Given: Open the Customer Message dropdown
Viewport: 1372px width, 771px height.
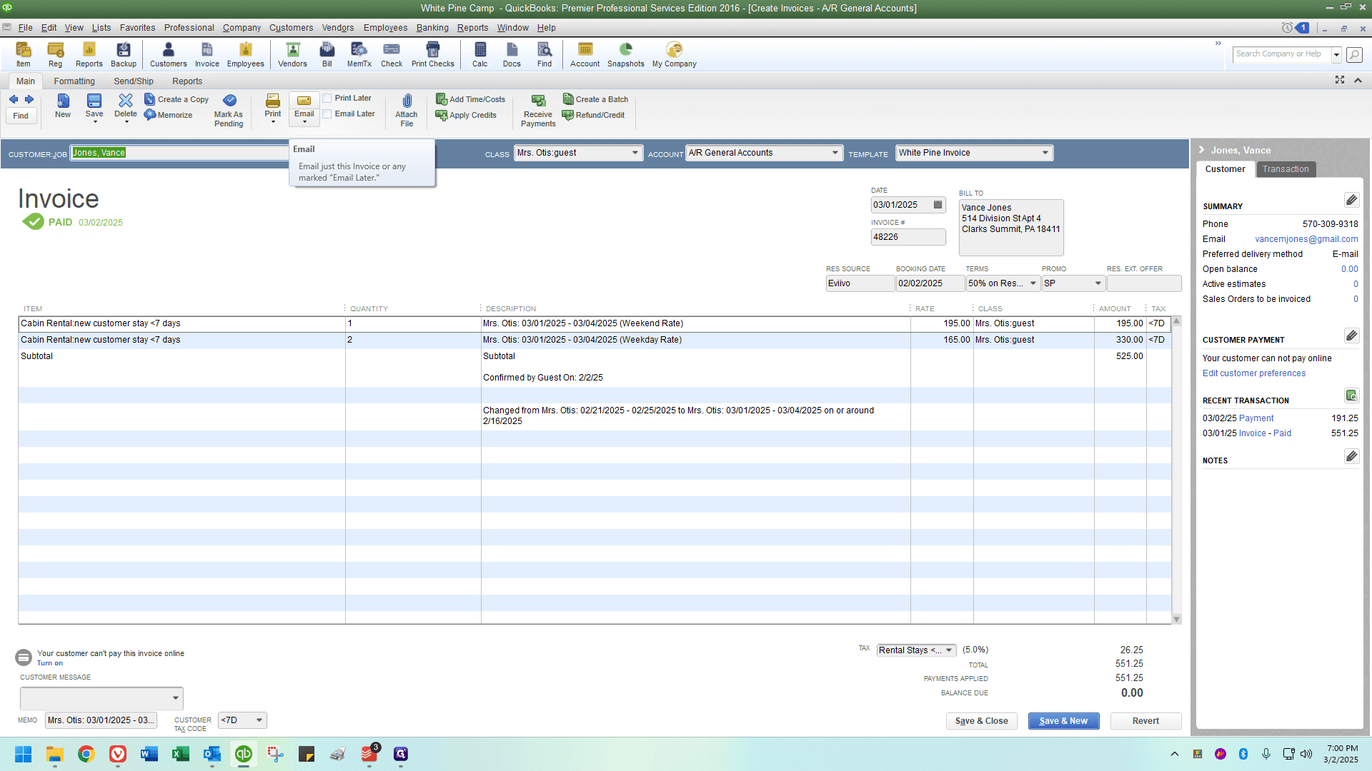Looking at the screenshot, I should (x=176, y=698).
